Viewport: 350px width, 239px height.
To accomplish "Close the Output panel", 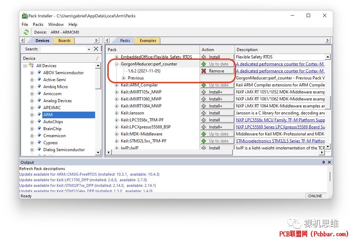I will (x=329, y=162).
